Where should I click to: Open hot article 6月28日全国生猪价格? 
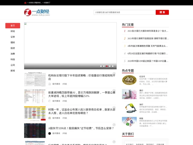(147, 53)
